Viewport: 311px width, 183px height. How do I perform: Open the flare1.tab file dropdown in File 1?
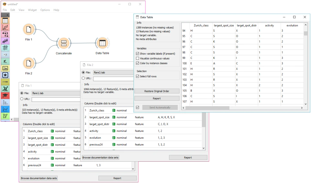coord(56,93)
